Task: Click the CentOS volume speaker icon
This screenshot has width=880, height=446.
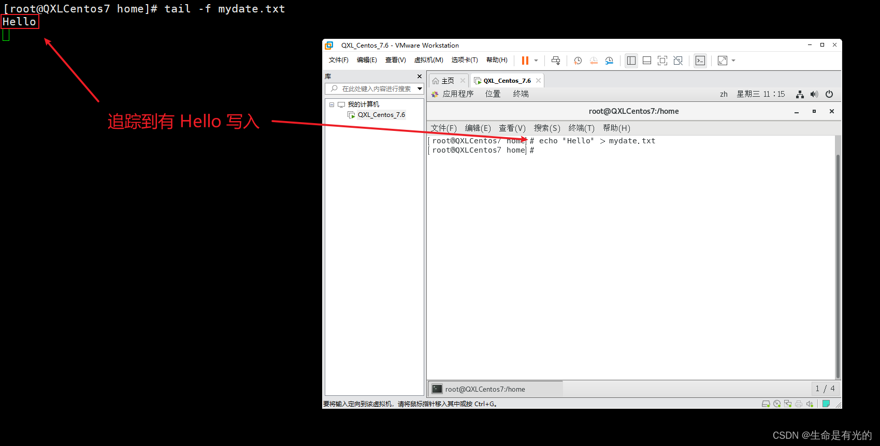Action: click(x=814, y=94)
